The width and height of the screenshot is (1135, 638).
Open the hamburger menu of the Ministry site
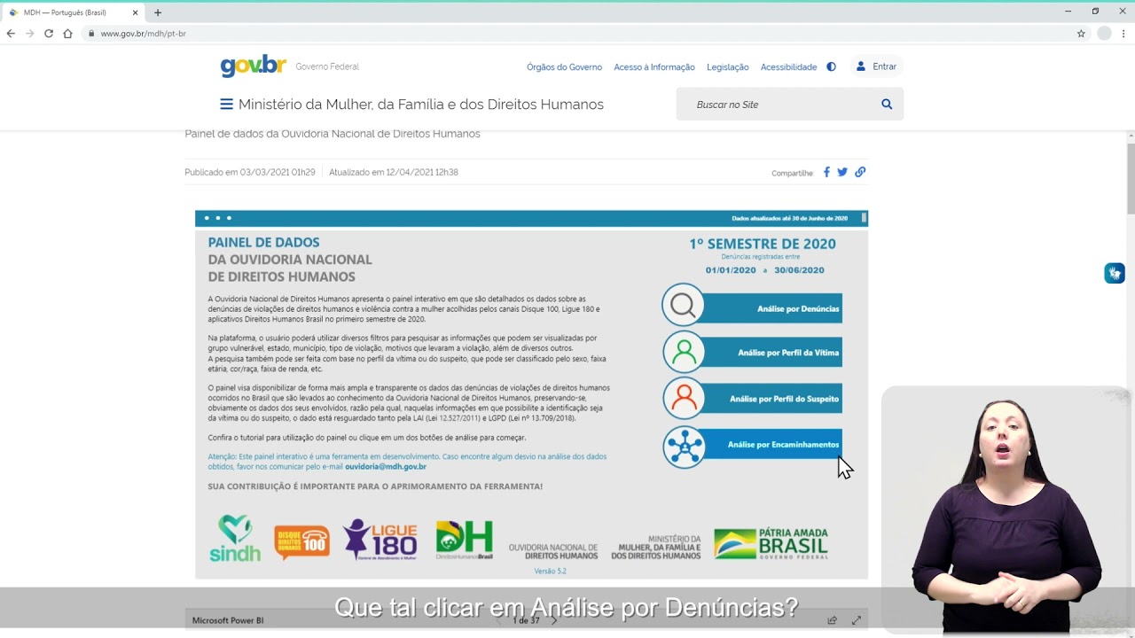tap(226, 104)
